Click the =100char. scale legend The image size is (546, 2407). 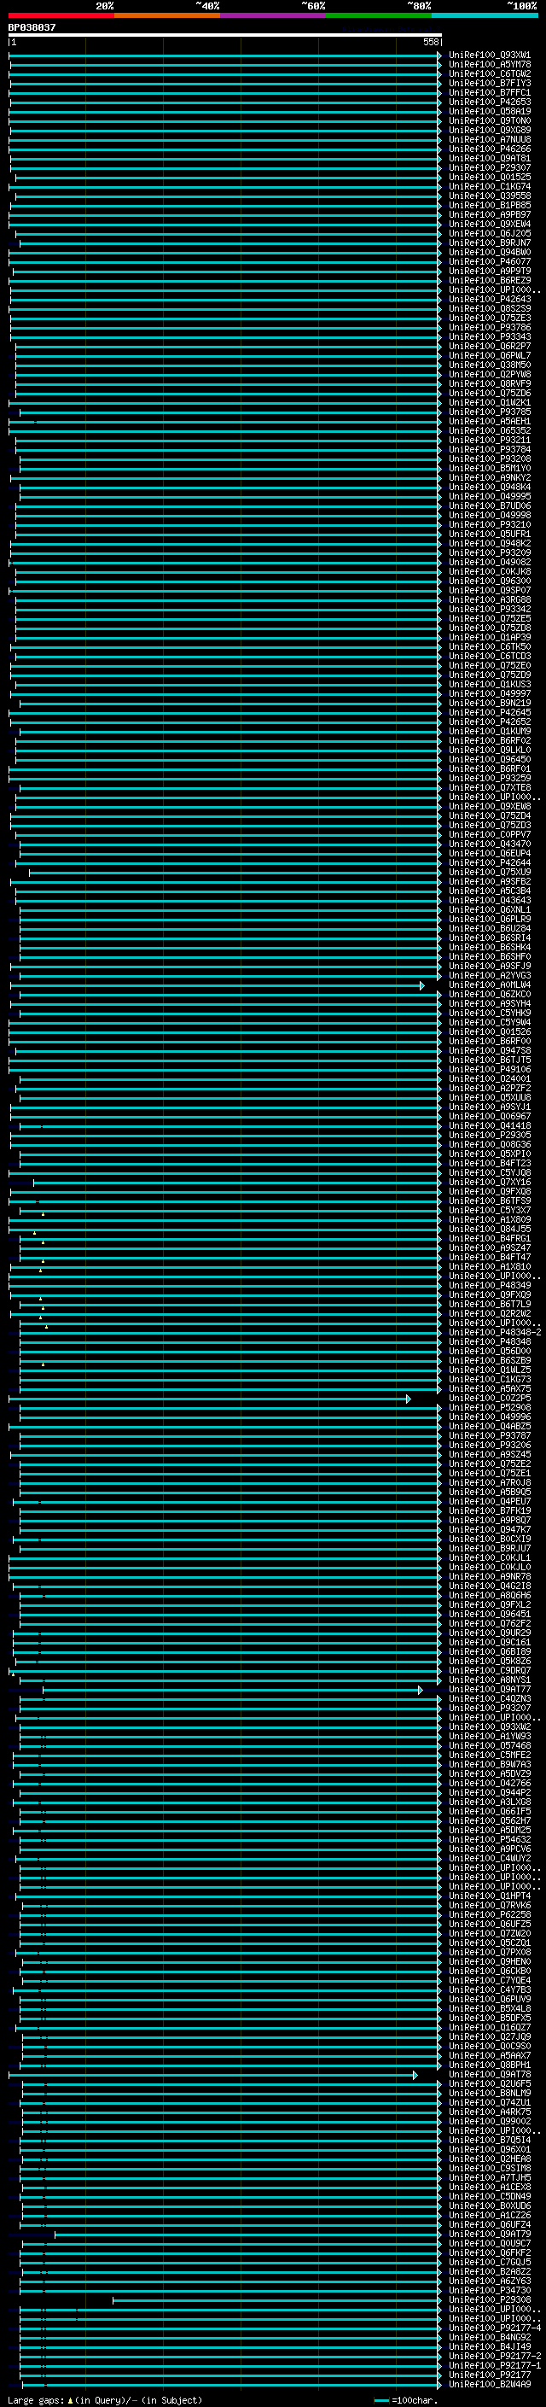click(406, 2399)
